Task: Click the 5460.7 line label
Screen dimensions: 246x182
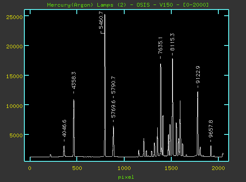Action: (x=101, y=20)
